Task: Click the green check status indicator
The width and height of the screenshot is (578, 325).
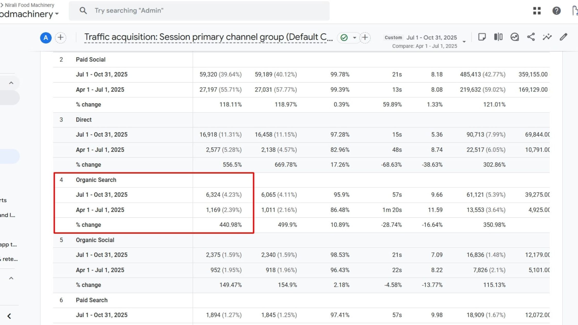Action: click(344, 38)
